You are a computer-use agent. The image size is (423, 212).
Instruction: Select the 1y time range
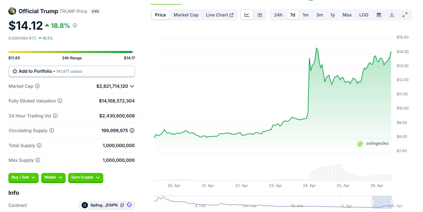pos(333,15)
